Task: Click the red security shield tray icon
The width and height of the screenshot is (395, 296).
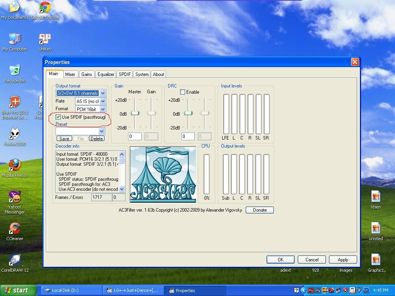Action: pos(345,290)
